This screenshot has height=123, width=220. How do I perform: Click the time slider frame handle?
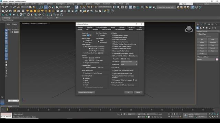point(10,106)
